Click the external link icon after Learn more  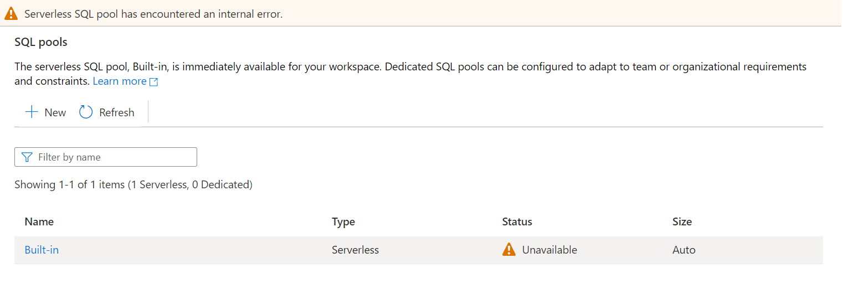(154, 82)
